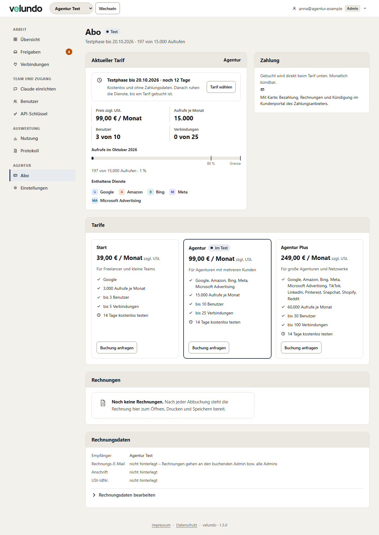Click the Test status badge beside Abo
This screenshot has height=535, width=379.
[x=112, y=32]
